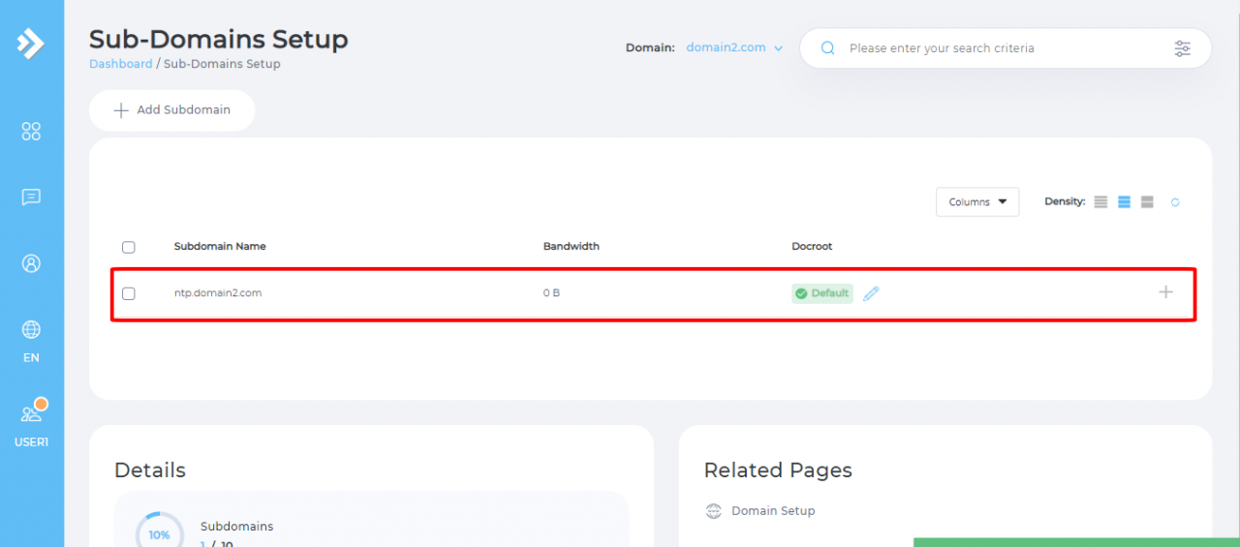Image resolution: width=1240 pixels, height=547 pixels.
Task: Click the USER1 account switch icon
Action: click(31, 414)
